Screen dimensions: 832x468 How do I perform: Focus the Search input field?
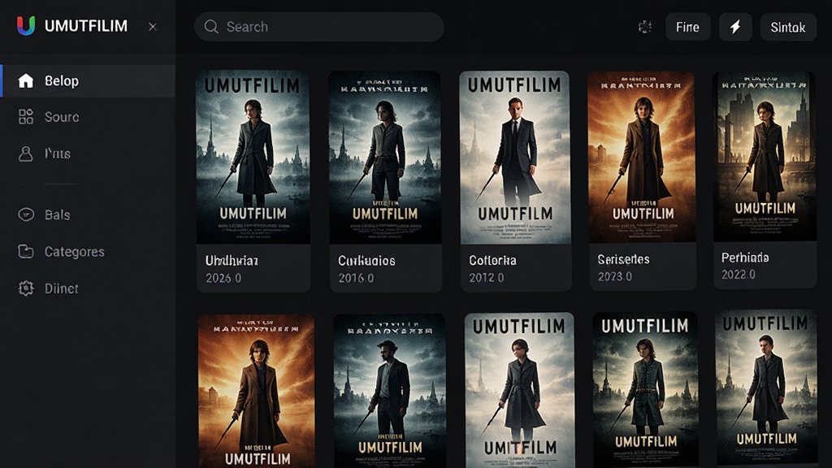(x=318, y=27)
